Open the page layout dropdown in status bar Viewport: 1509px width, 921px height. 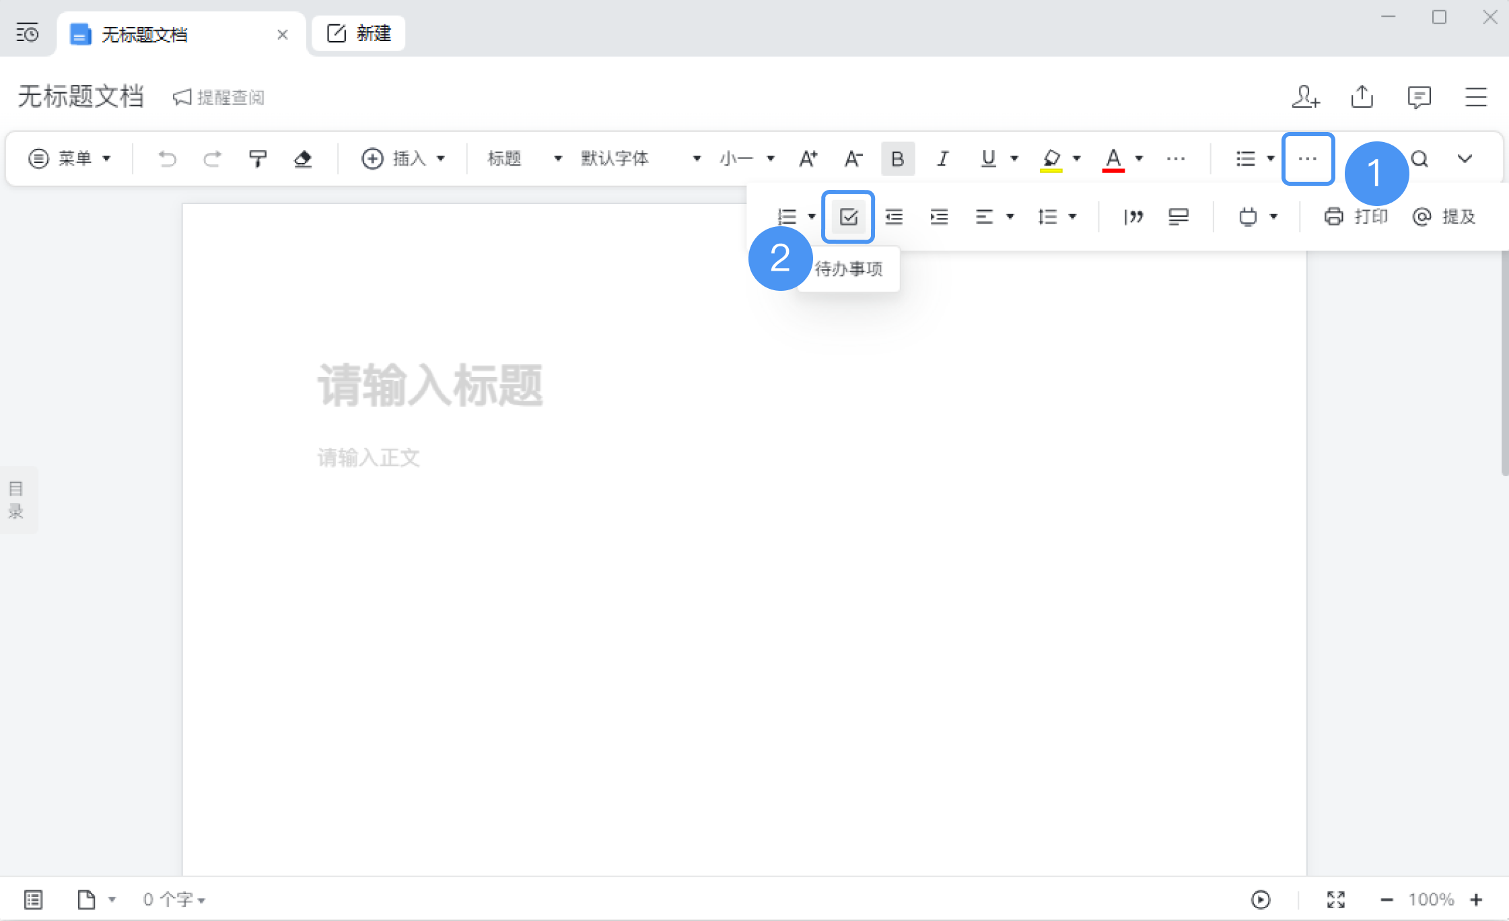(x=97, y=899)
